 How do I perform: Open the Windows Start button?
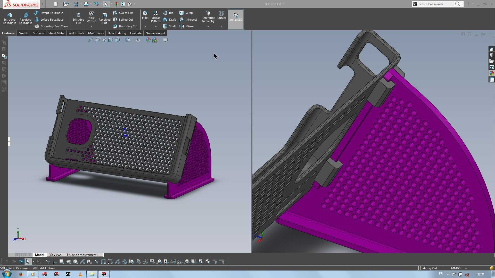click(x=7, y=274)
